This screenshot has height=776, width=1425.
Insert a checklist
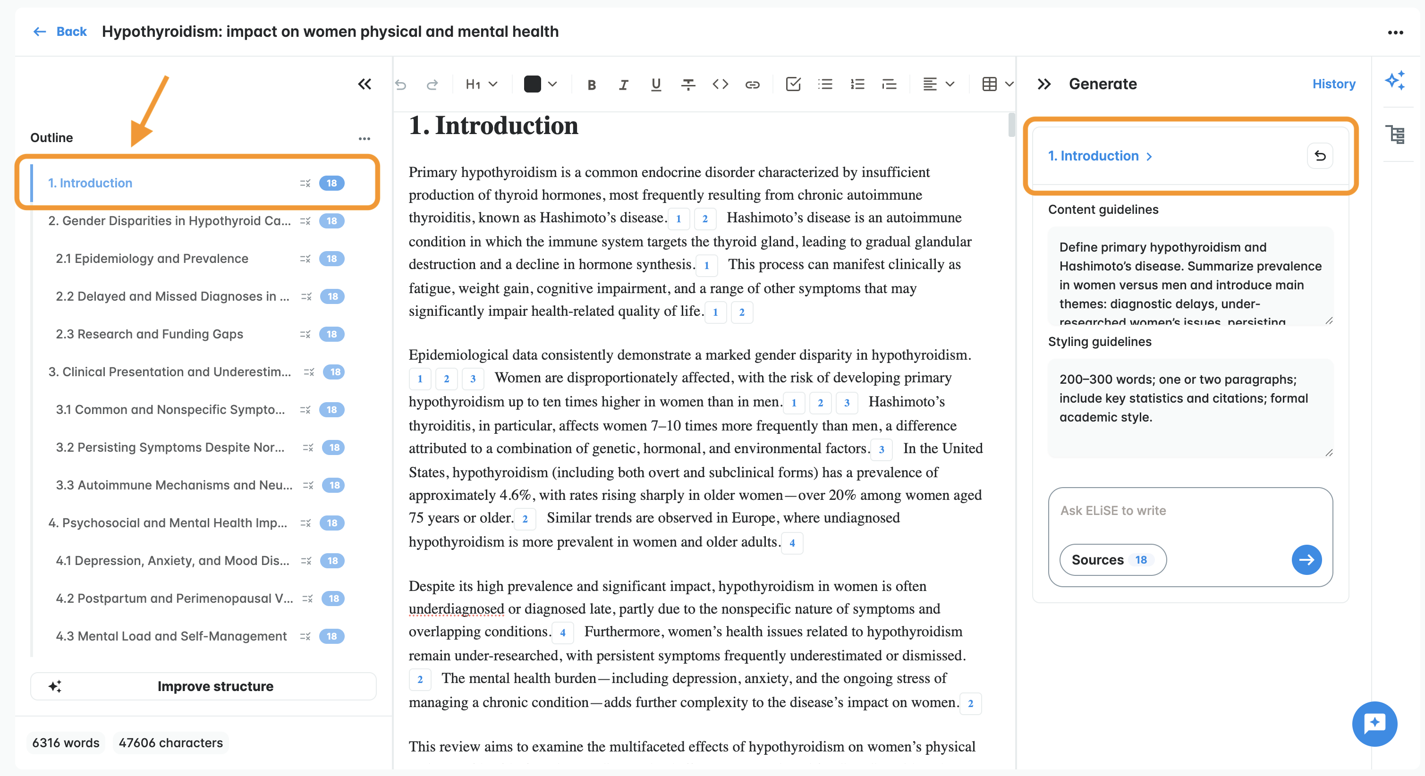[793, 84]
